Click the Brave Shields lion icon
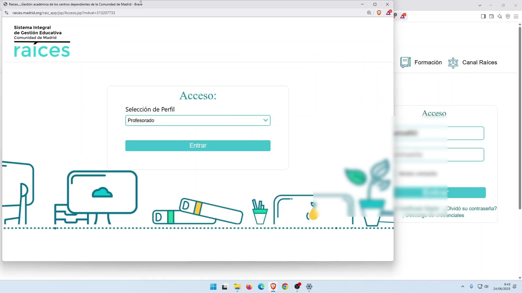 pyautogui.click(x=379, y=13)
